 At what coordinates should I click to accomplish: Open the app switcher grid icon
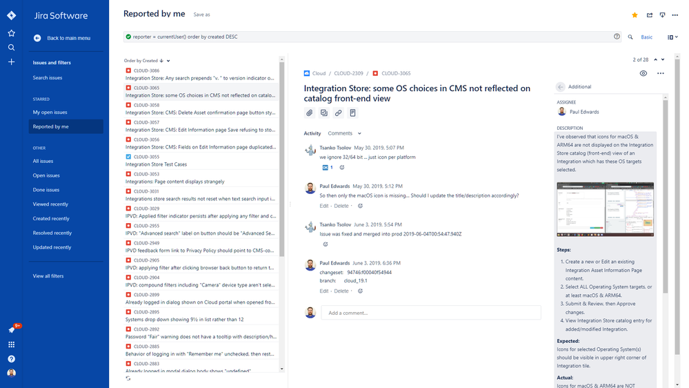12,345
